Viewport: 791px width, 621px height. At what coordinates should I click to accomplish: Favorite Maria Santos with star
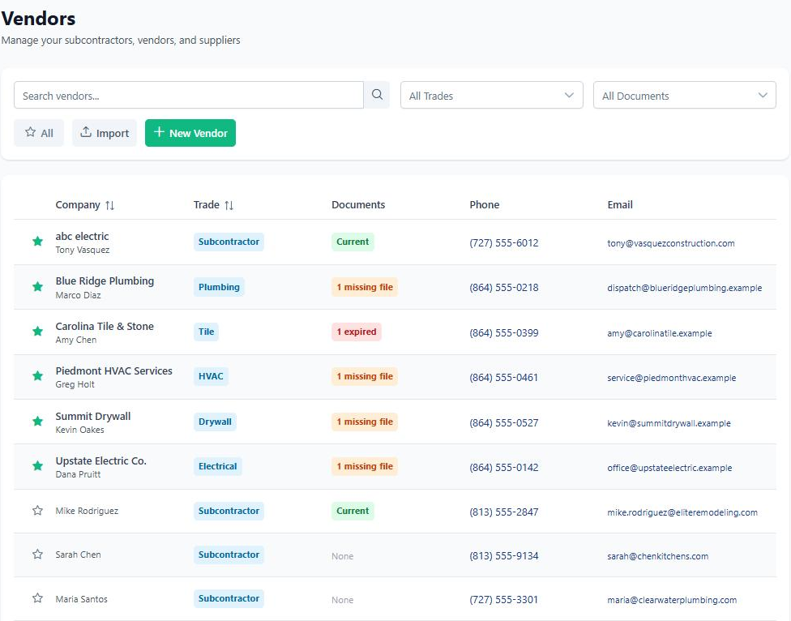[x=37, y=598]
